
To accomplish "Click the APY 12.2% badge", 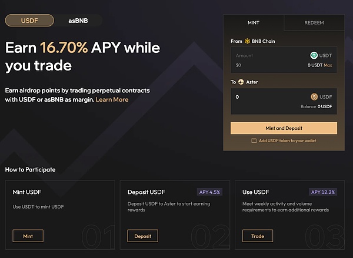I will (322, 192).
